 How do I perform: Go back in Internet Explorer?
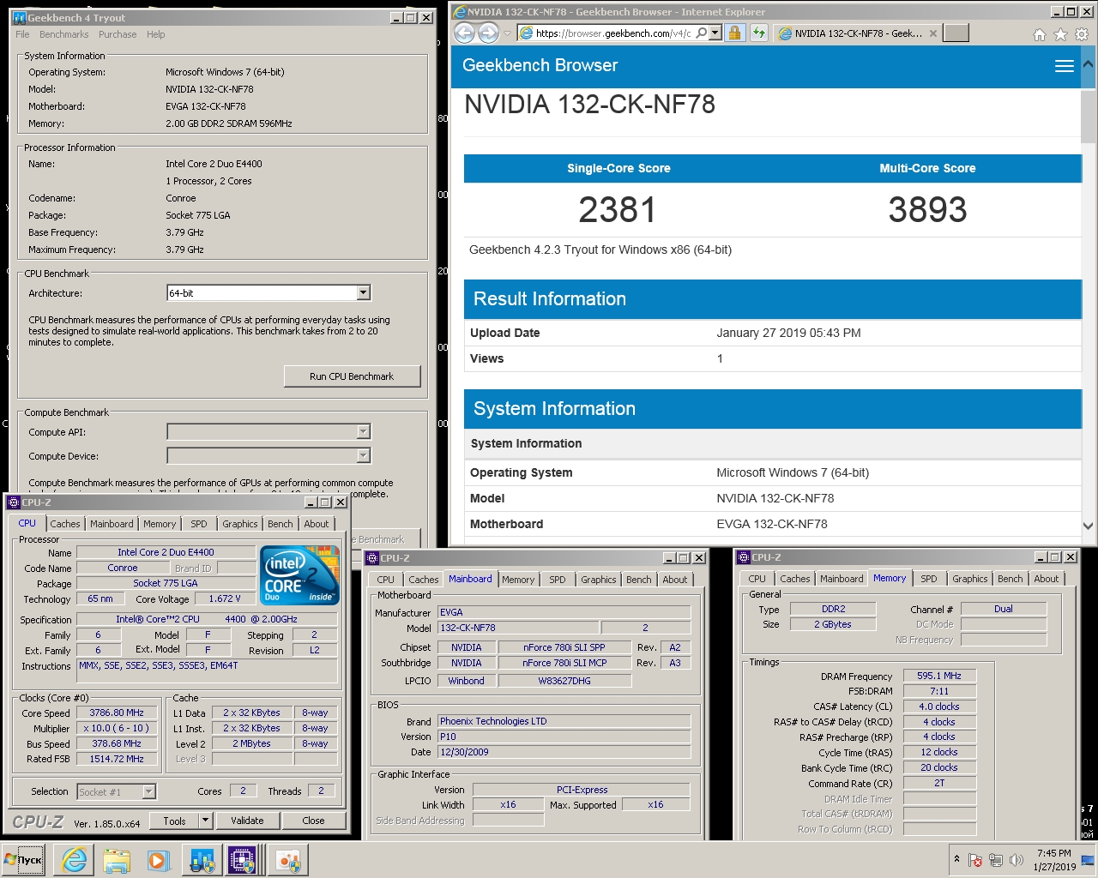[x=464, y=33]
